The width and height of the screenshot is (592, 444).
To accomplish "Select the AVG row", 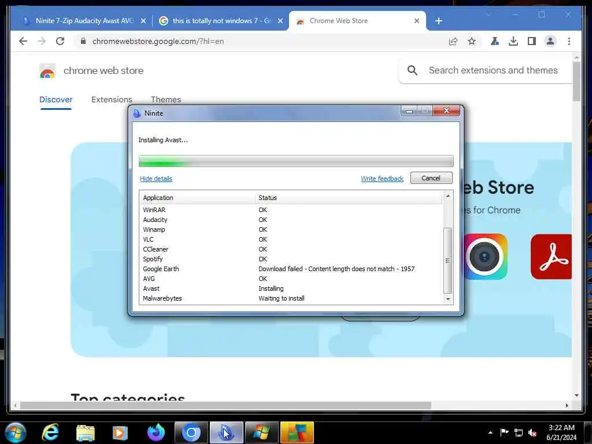I will (x=291, y=279).
